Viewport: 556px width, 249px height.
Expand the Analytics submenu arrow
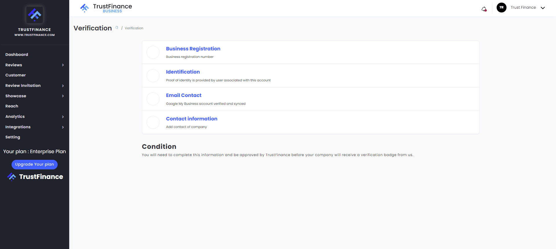click(63, 117)
